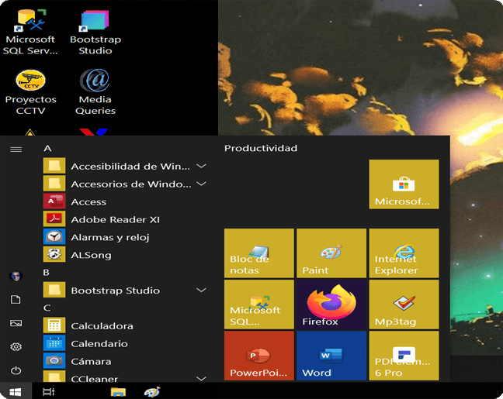Open Settings gear in the Start sidebar
Image resolution: width=503 pixels, height=399 pixels.
click(x=16, y=346)
